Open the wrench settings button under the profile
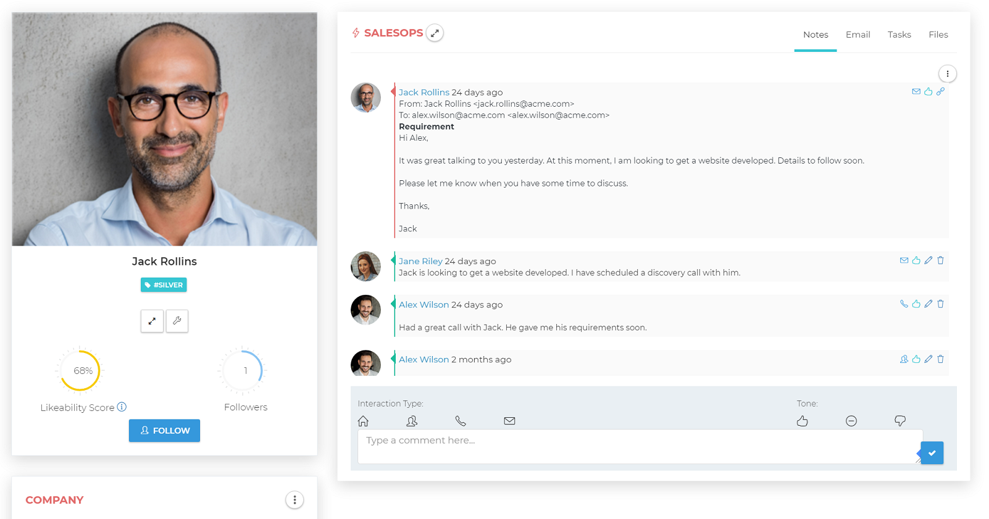The image size is (989, 519). (177, 321)
